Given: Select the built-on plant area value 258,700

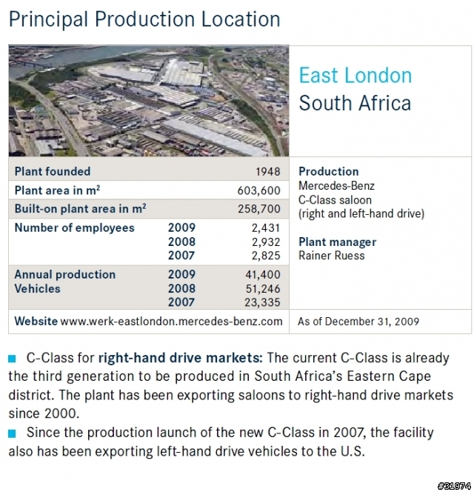Looking at the screenshot, I should click(x=258, y=209).
